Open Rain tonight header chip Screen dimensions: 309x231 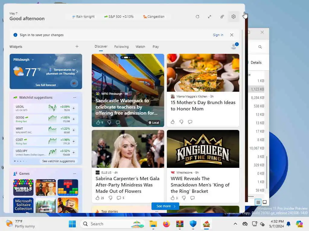pos(83,17)
